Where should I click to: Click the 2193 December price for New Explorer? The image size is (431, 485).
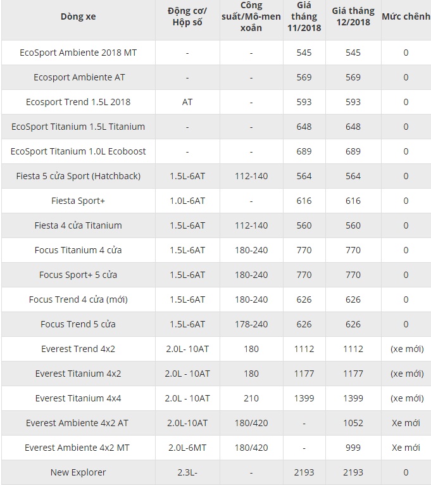point(353,472)
